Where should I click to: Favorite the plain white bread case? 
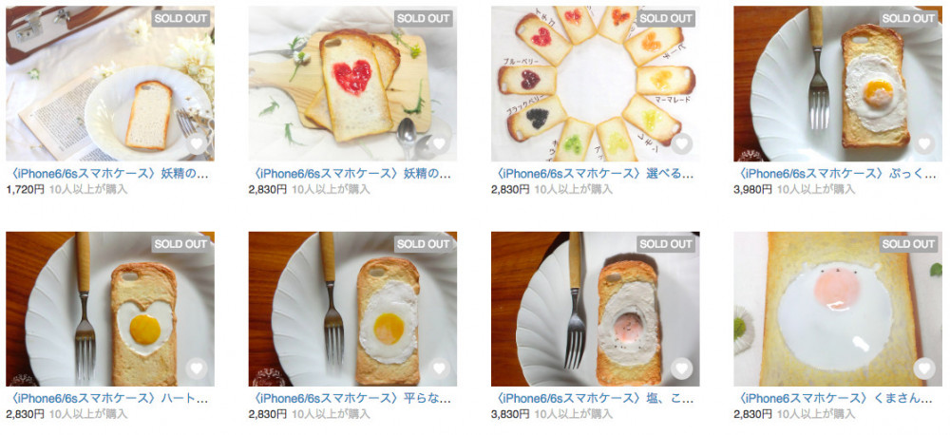click(x=197, y=143)
